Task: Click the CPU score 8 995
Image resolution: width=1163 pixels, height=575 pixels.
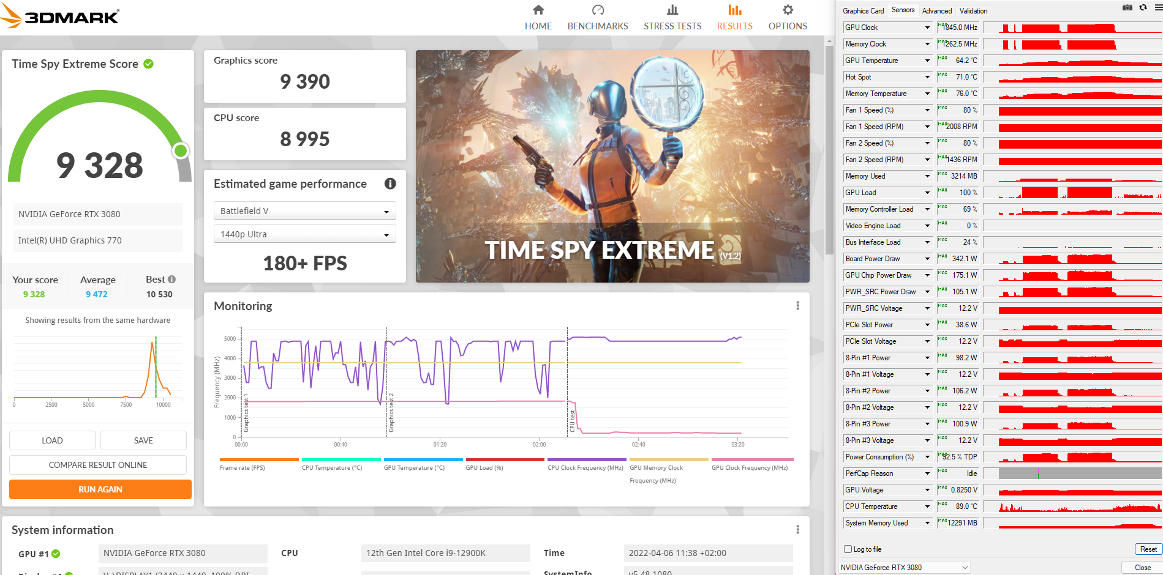Action: pyautogui.click(x=305, y=139)
